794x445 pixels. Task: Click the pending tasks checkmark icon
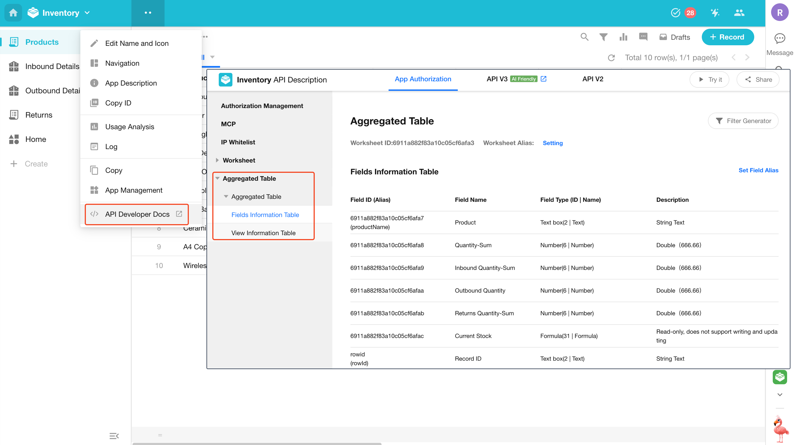pos(675,13)
